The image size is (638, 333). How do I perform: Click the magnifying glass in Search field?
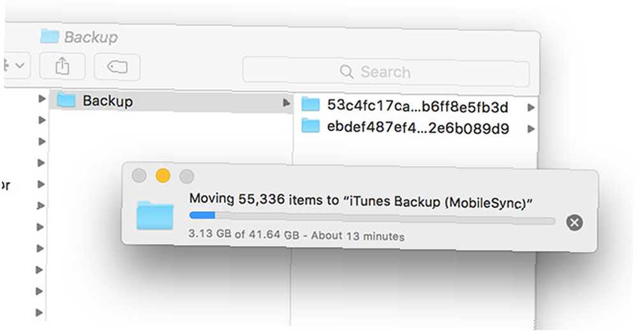346,71
